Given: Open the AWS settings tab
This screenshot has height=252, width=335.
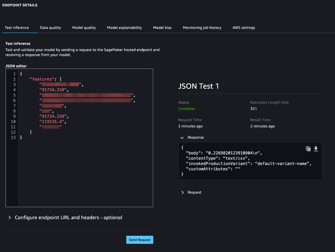Looking at the screenshot, I should [244, 27].
